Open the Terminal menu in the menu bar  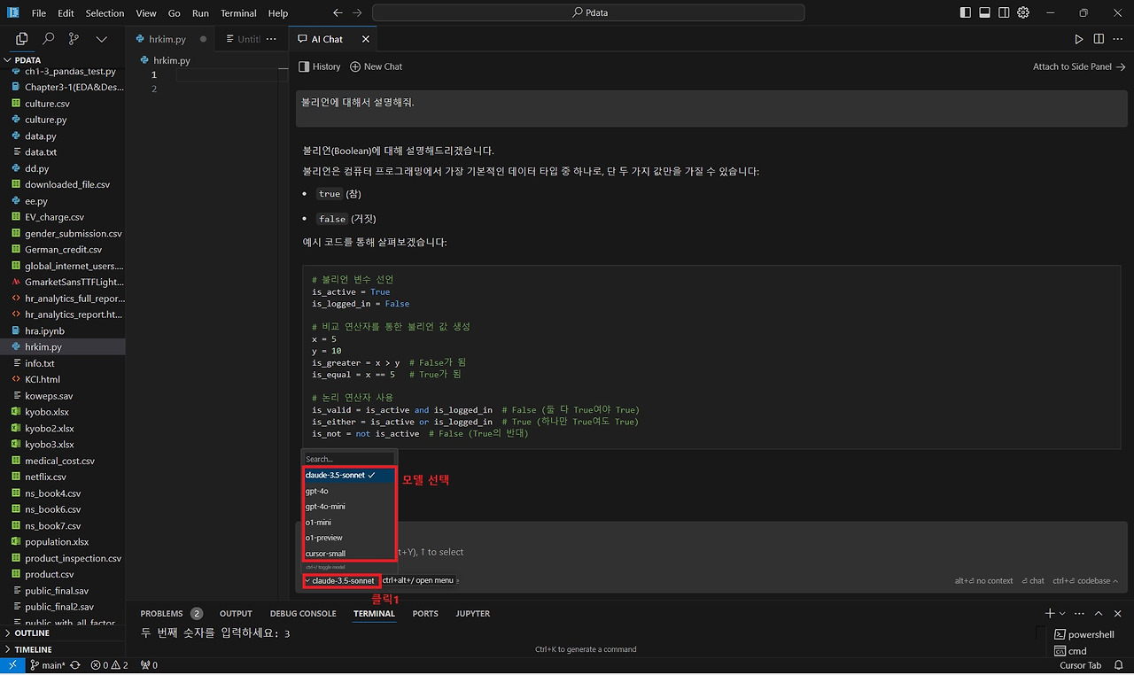point(238,13)
